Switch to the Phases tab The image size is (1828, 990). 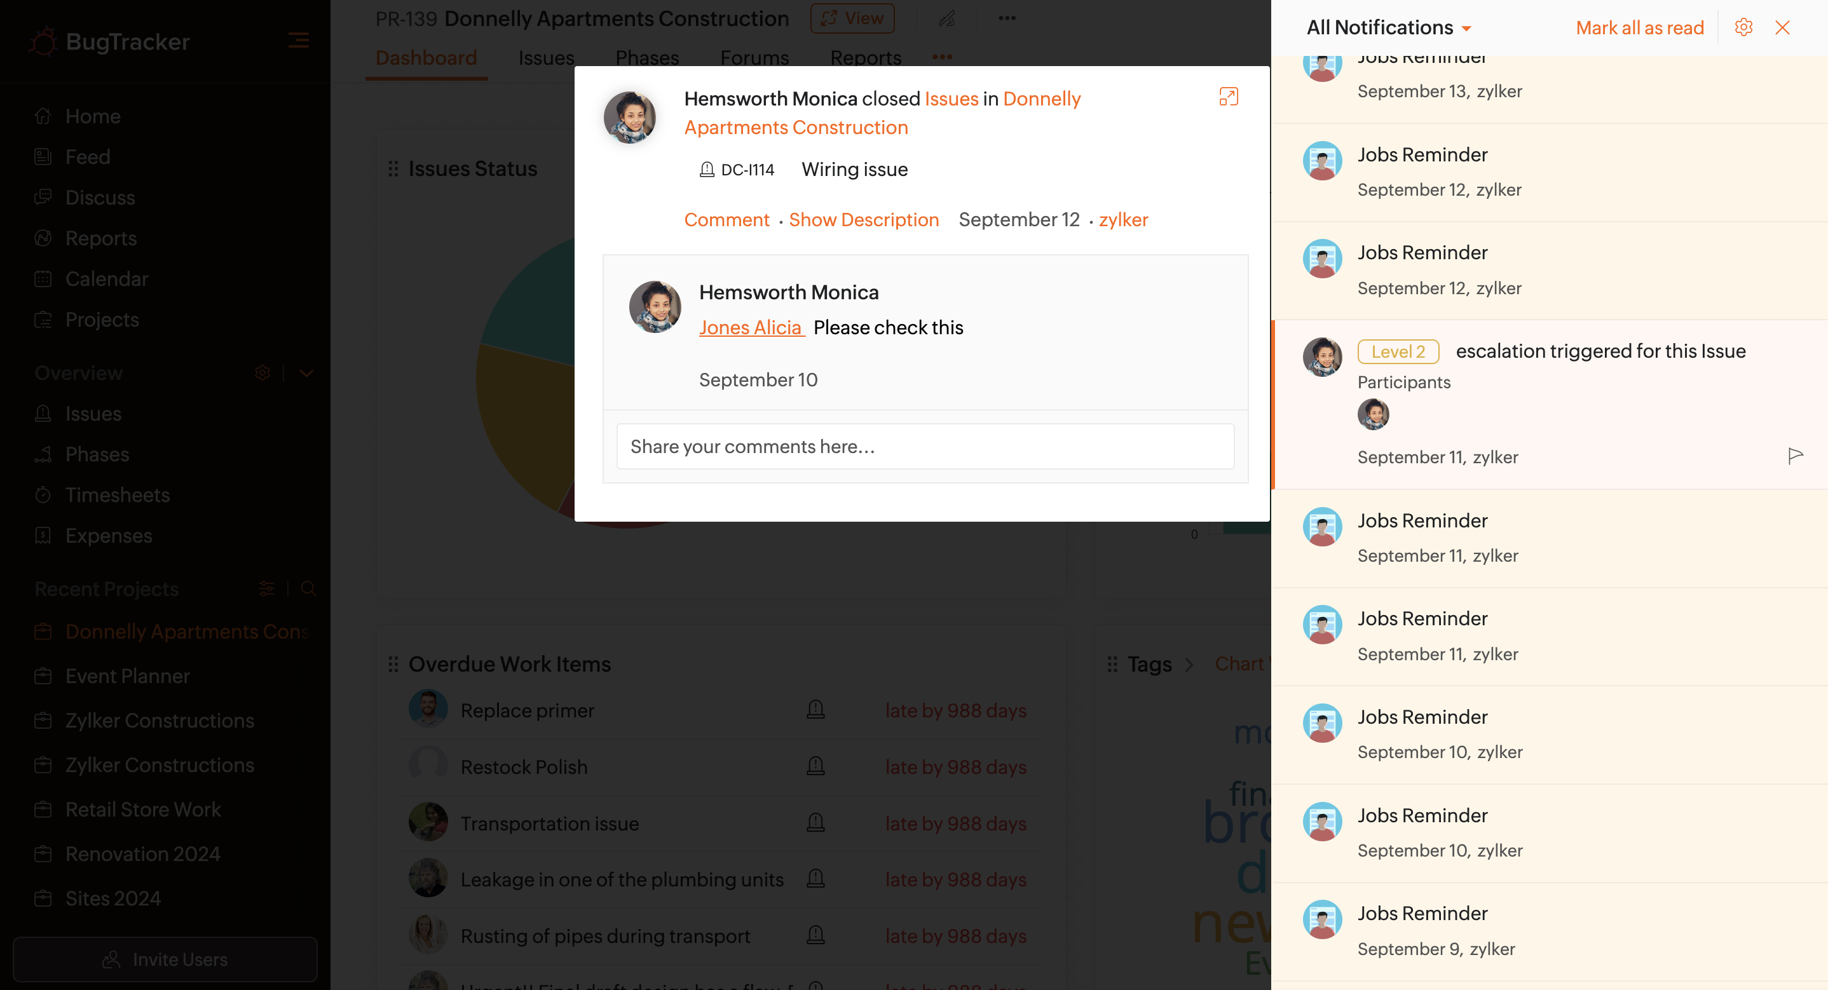tap(646, 57)
